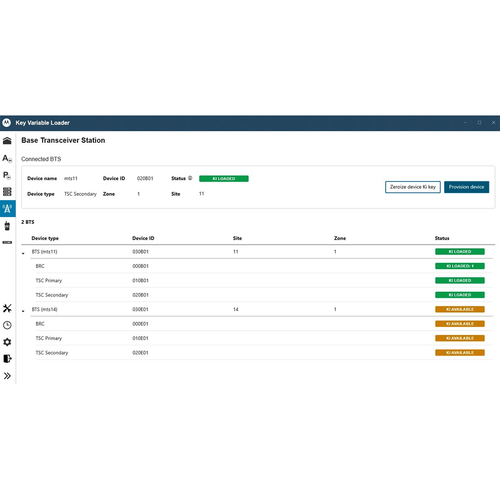Click KI LOADED badge in Connected BTS panel
The width and height of the screenshot is (500, 500).
224,179
